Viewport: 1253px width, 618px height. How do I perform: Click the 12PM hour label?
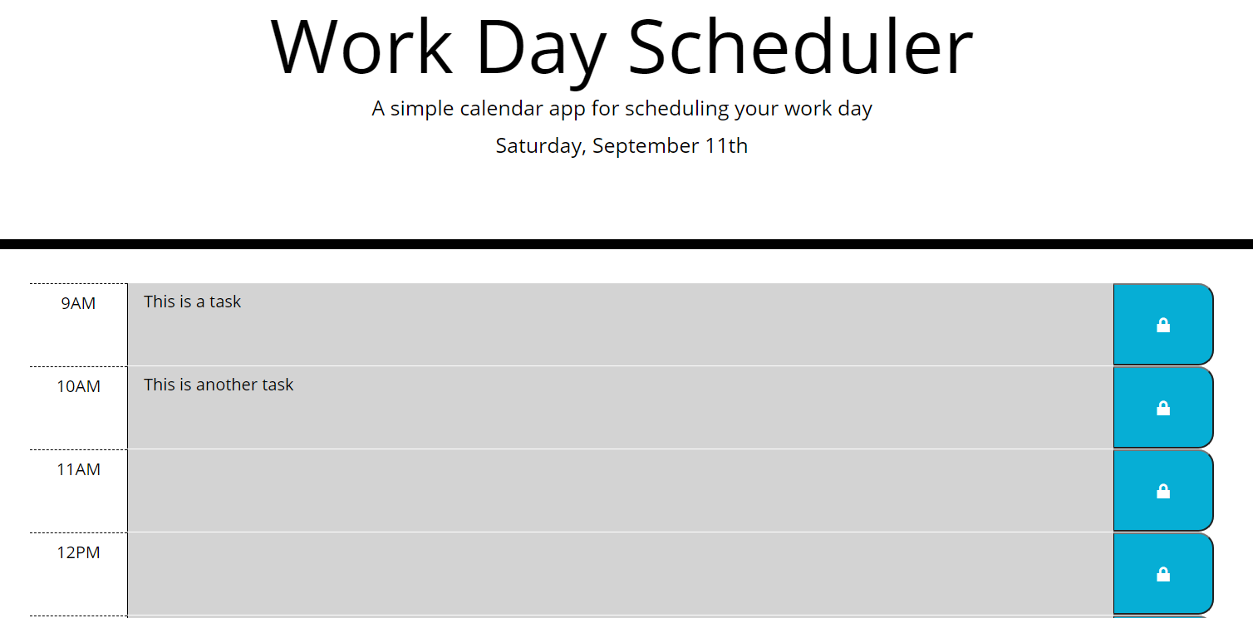pyautogui.click(x=81, y=552)
